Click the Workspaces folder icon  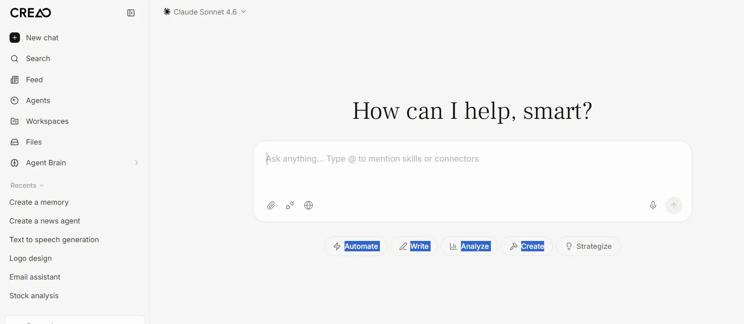[15, 121]
